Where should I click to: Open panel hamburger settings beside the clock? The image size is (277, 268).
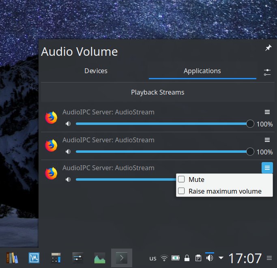pos(269,258)
